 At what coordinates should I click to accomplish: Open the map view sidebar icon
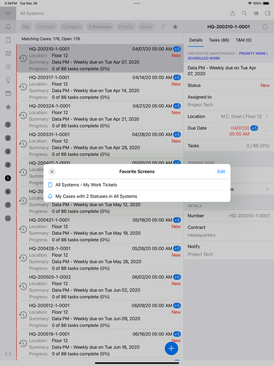click(x=8, y=53)
